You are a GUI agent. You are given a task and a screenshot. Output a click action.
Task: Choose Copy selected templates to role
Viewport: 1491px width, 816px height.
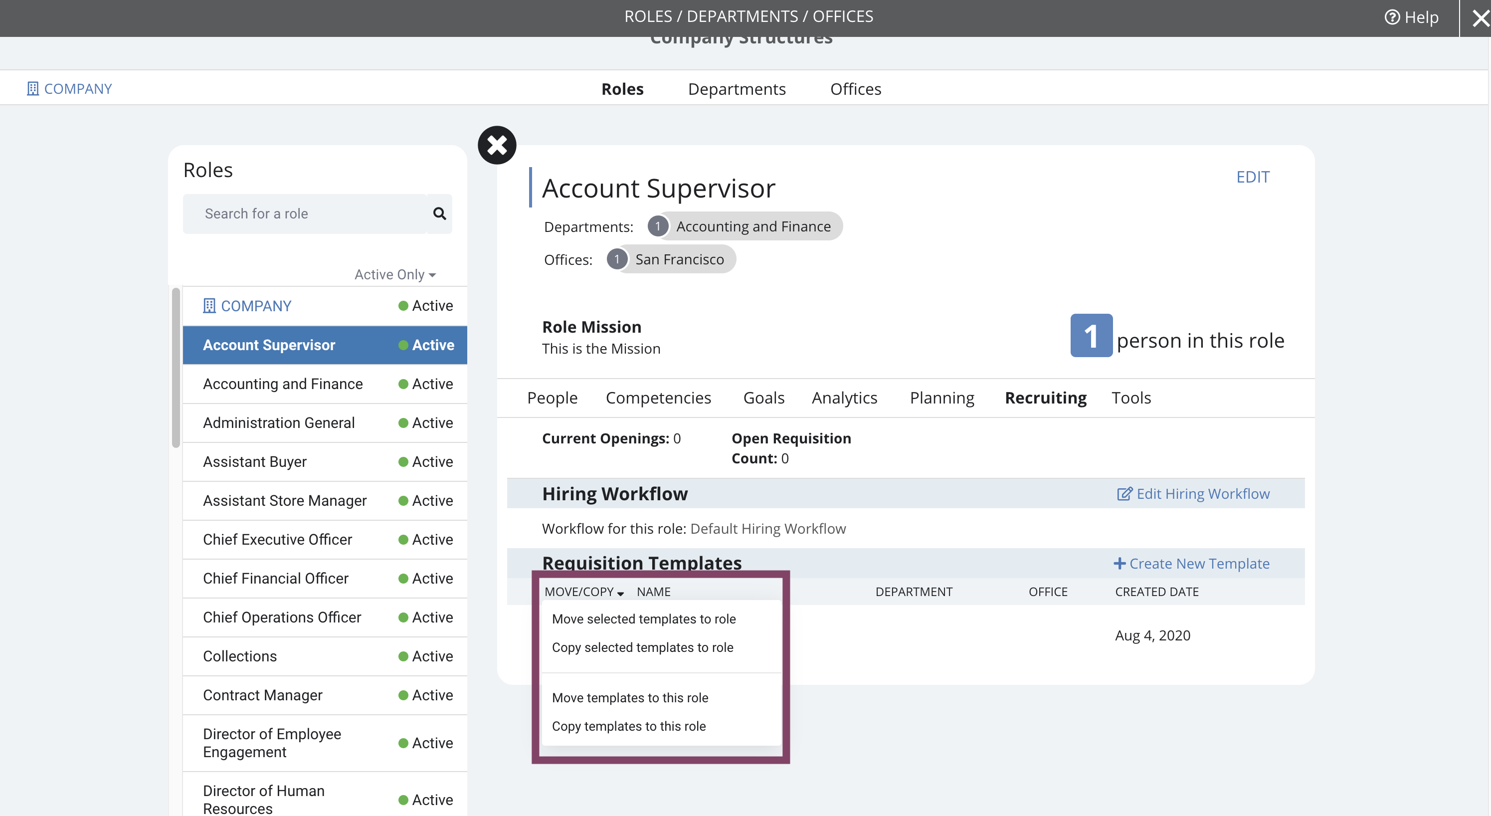pyautogui.click(x=642, y=647)
